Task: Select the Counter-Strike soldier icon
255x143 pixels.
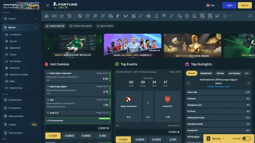Action: [118, 16]
